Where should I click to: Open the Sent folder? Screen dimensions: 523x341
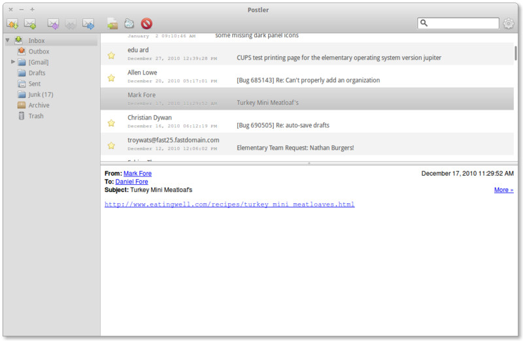click(x=35, y=84)
